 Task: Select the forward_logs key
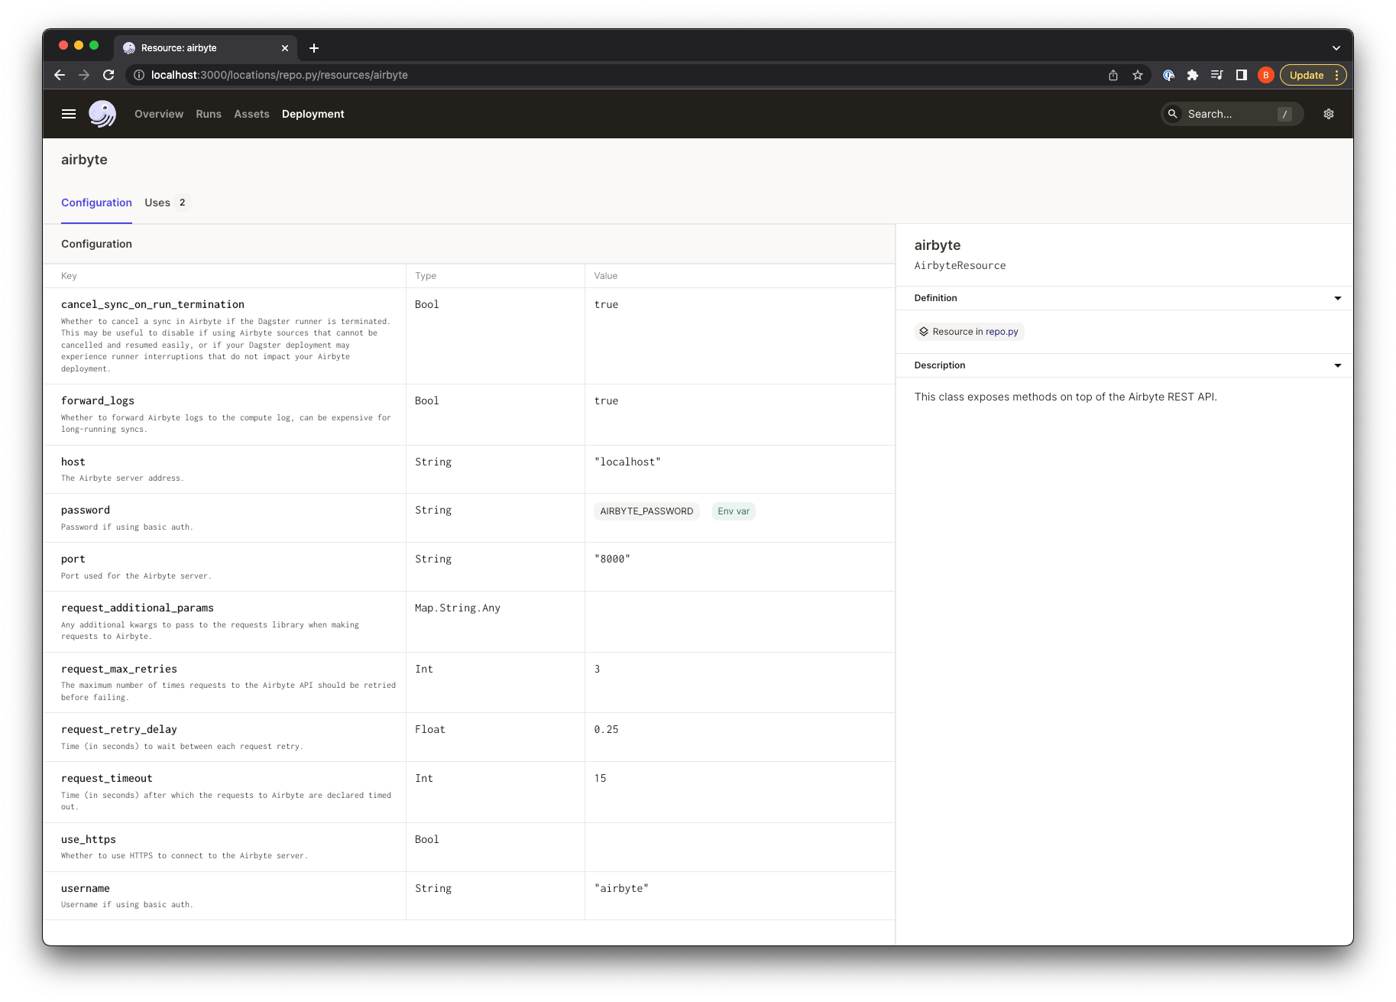click(x=98, y=400)
